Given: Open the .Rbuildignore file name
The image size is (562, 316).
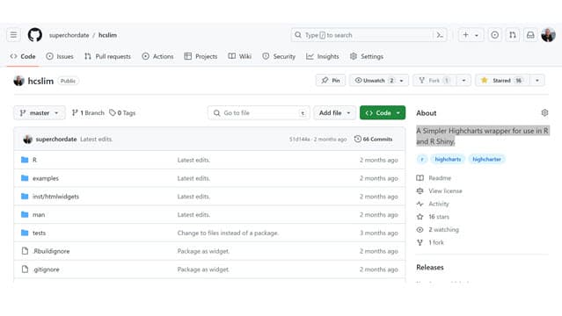Looking at the screenshot, I should [51, 251].
